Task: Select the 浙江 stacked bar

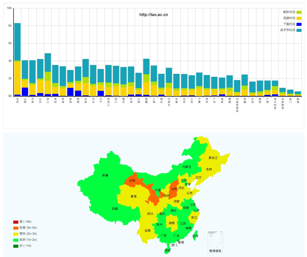Action: click(x=48, y=73)
